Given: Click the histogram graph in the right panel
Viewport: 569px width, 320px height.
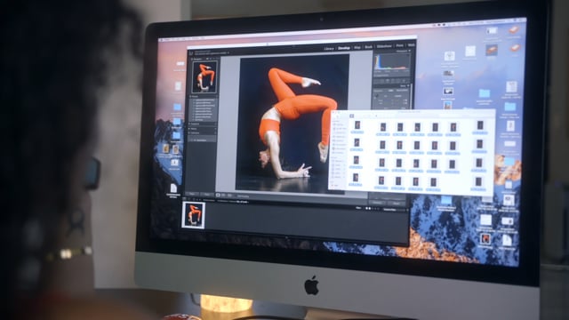Looking at the screenshot, I should 392,62.
